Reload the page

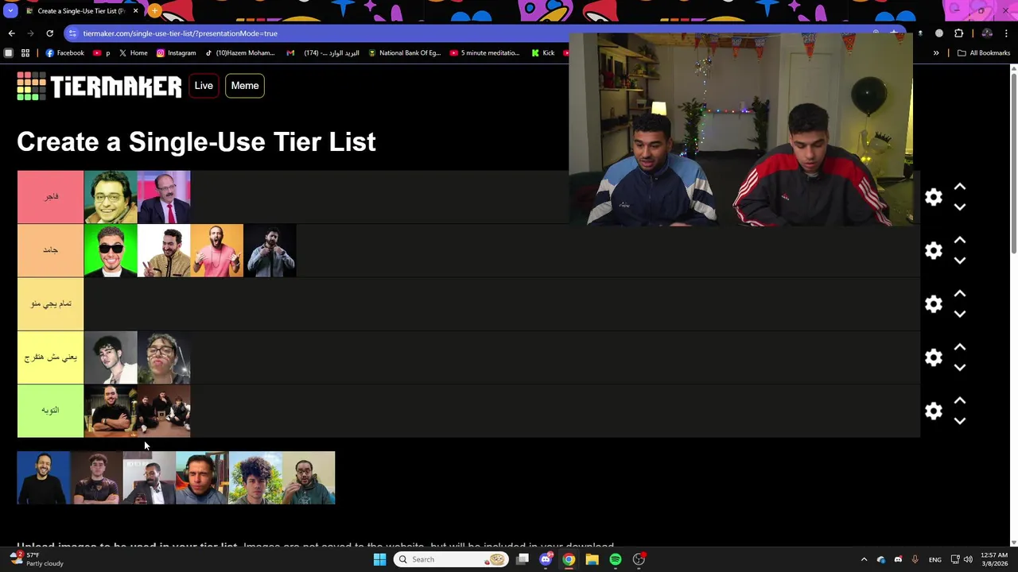point(49,33)
